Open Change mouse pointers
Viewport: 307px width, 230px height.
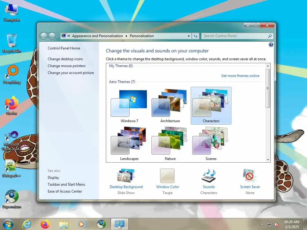pos(67,66)
